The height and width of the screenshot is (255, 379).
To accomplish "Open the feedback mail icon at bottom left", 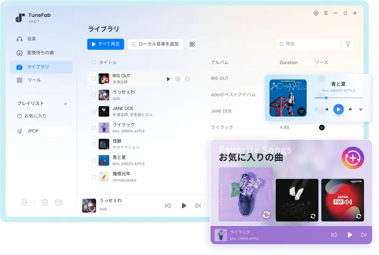I will click(x=58, y=202).
